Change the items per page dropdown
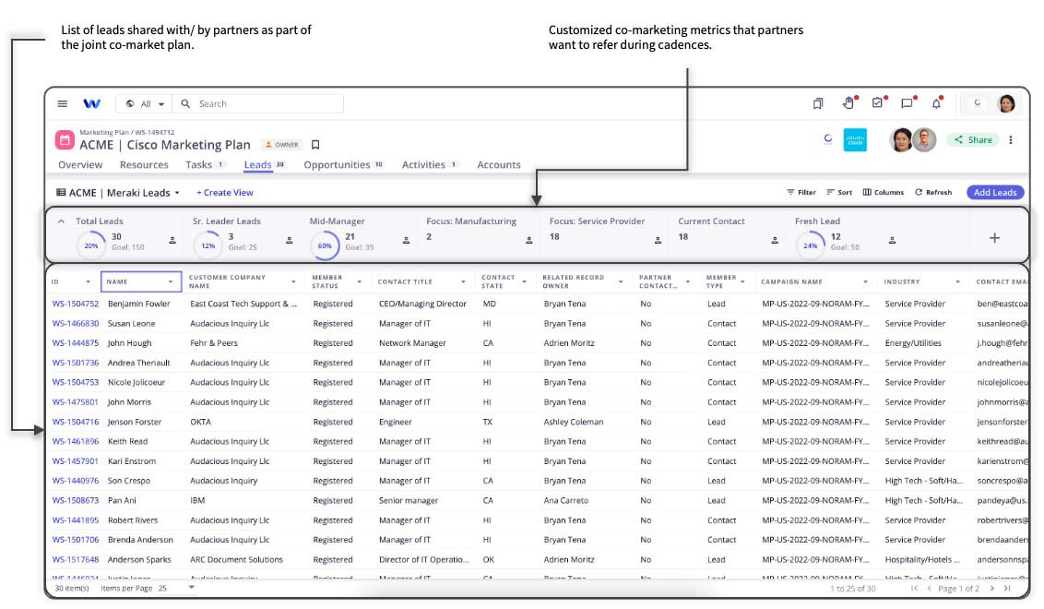Image resolution: width=1044 pixels, height=609 pixels. (176, 588)
